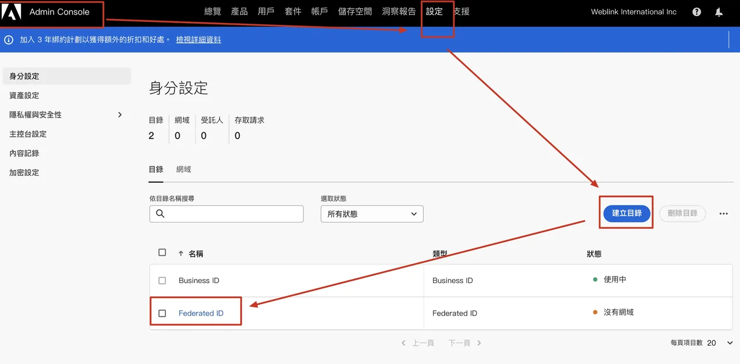Click the 上一頁 pagination button
The image size is (740, 364).
coord(418,343)
